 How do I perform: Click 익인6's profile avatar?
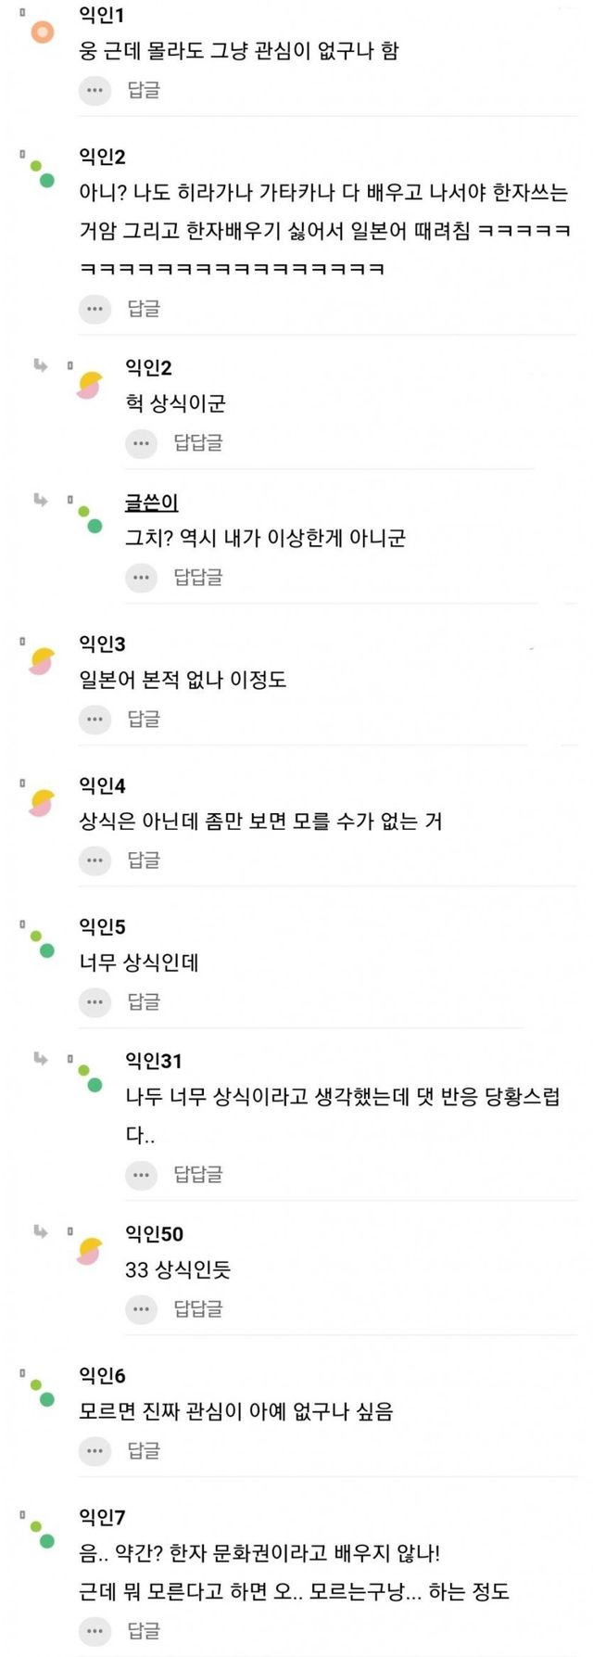pyautogui.click(x=42, y=1393)
